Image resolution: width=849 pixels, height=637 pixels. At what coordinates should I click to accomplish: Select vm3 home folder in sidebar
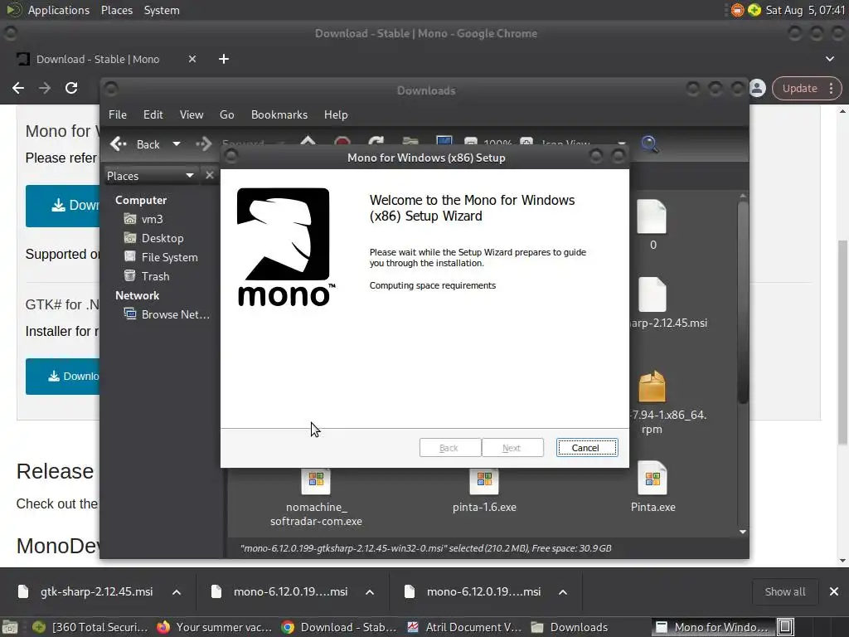pyautogui.click(x=144, y=219)
